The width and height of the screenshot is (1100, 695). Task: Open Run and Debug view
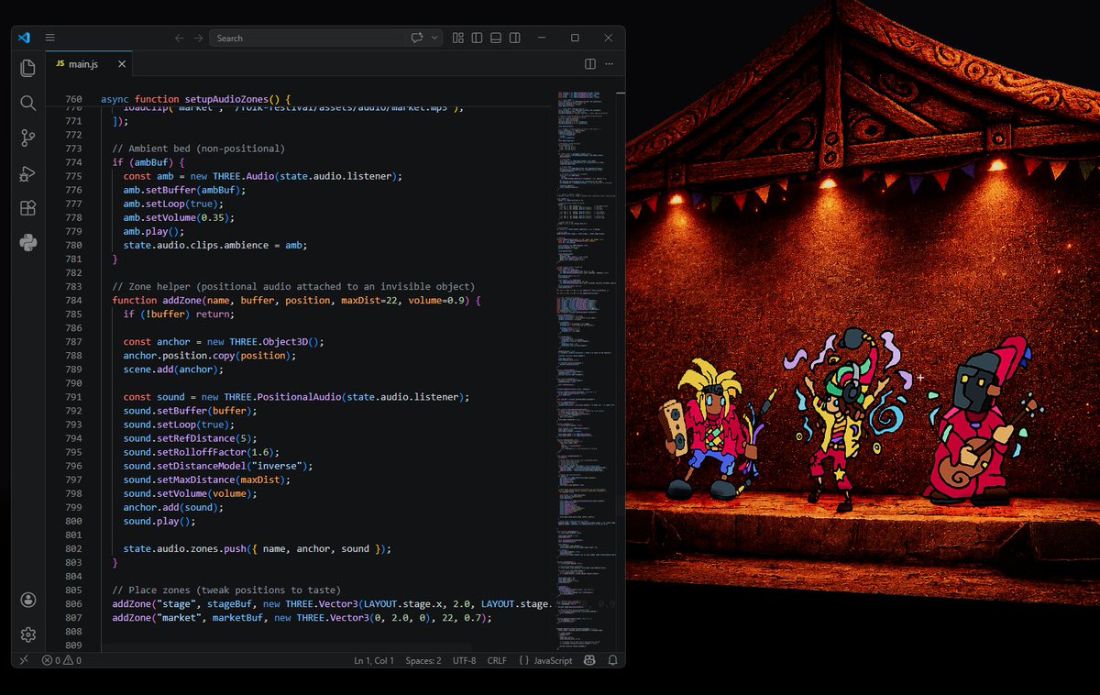click(x=28, y=173)
